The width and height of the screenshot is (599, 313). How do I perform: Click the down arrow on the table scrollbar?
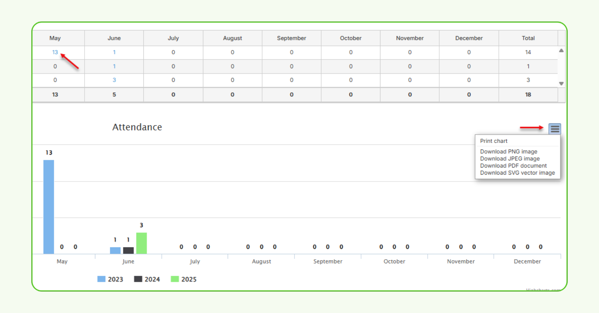(x=561, y=83)
